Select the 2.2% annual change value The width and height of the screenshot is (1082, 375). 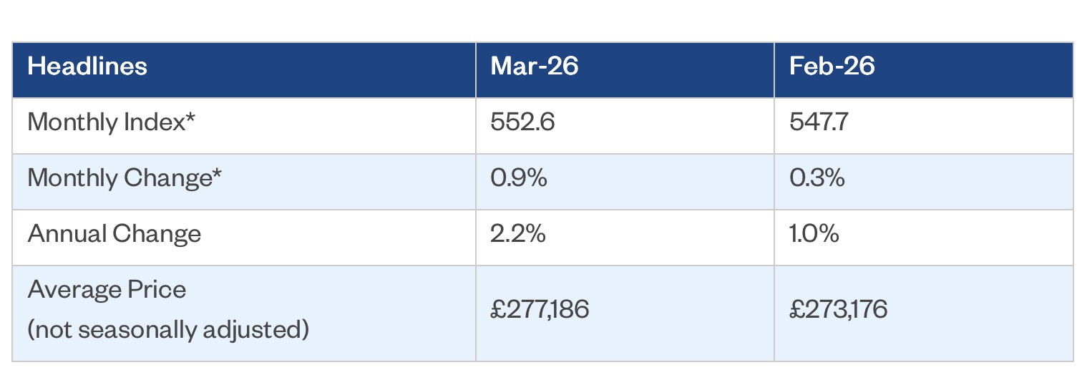tap(518, 234)
